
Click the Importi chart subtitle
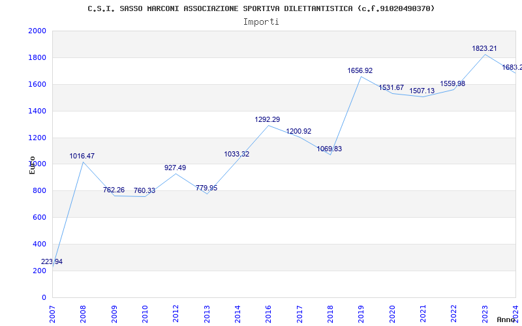[261, 22]
